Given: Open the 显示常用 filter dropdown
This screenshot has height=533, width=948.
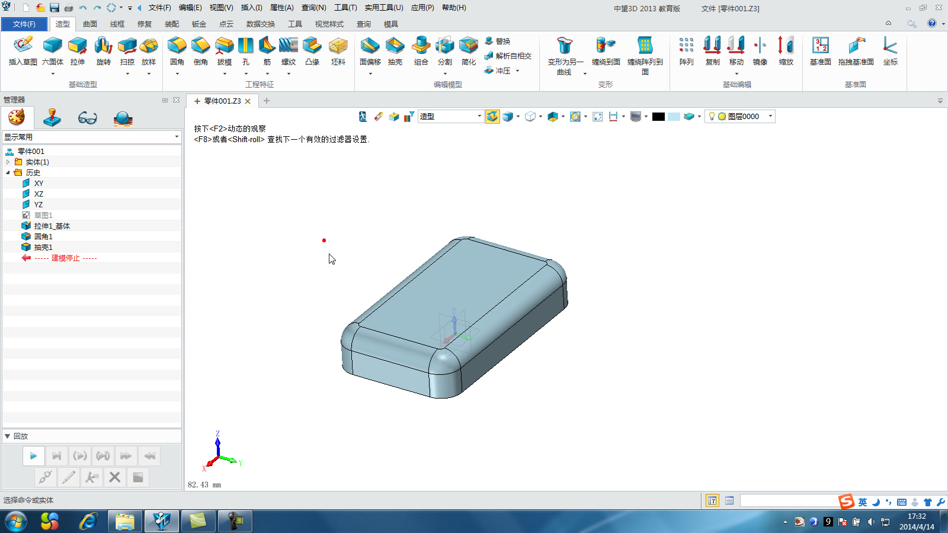Looking at the screenshot, I should pyautogui.click(x=175, y=137).
